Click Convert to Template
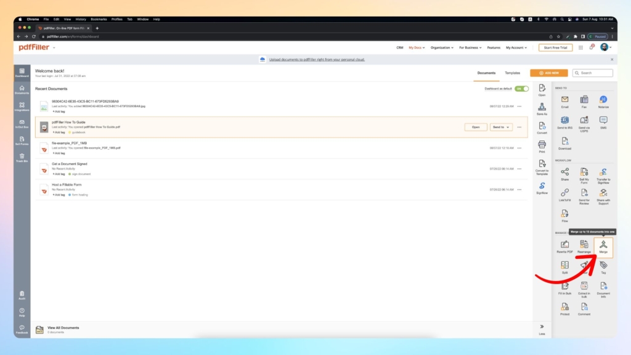631x355 pixels. point(542,166)
